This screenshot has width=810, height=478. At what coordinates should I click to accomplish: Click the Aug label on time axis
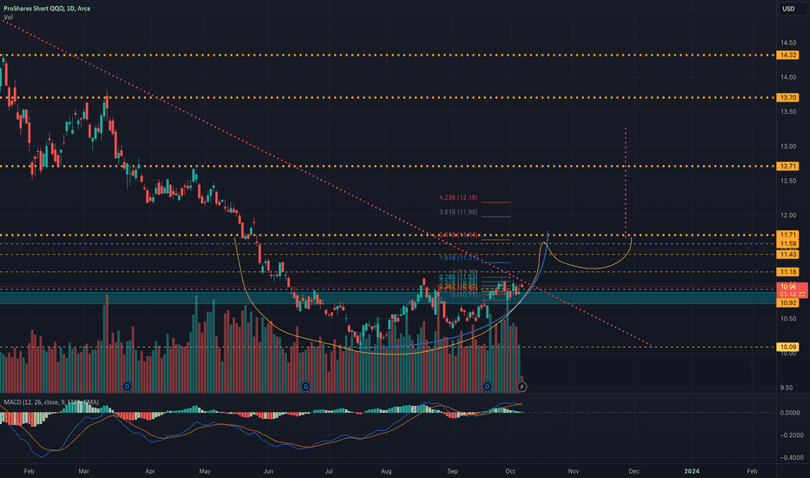point(386,471)
